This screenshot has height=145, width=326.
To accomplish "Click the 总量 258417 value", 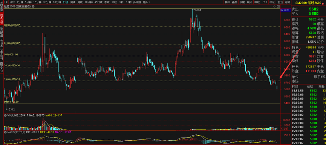I will click(311, 37).
